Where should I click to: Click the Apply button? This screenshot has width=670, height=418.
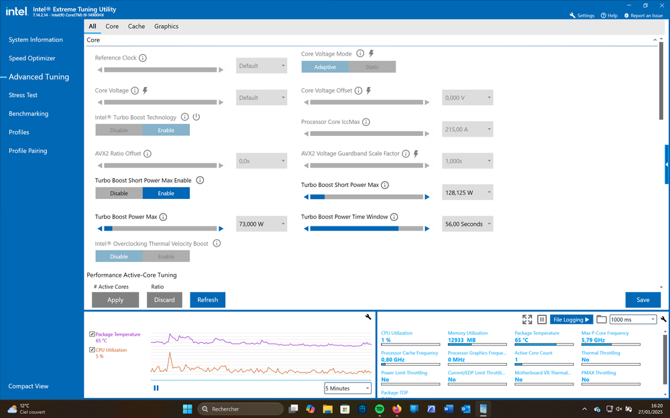coord(115,300)
